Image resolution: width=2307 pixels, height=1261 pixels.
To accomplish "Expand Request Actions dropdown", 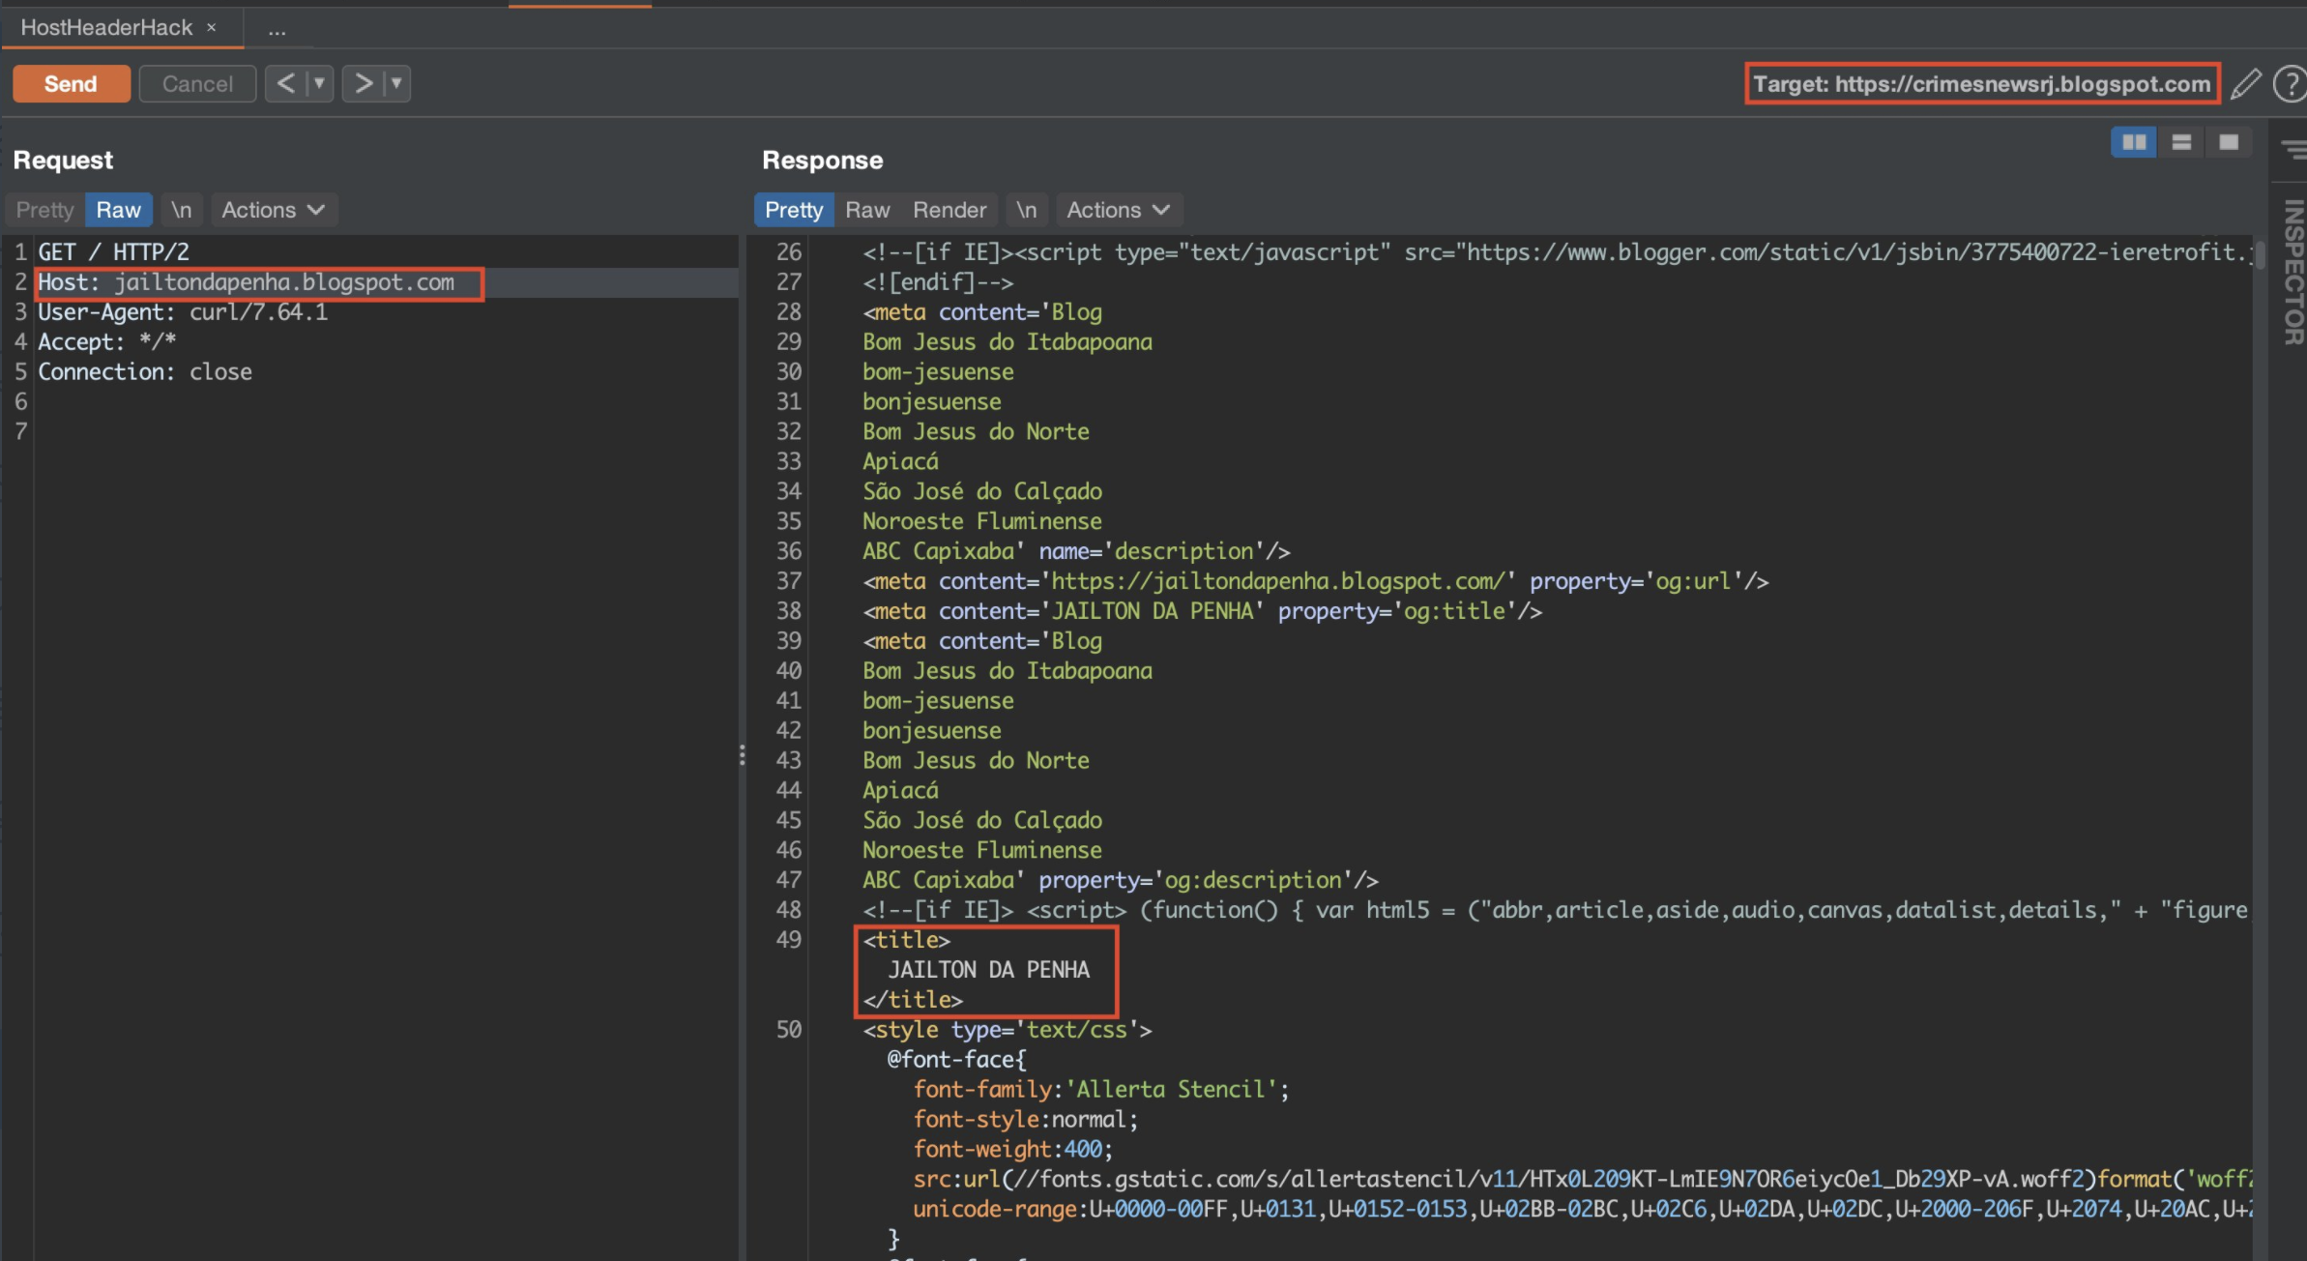I will pos(273,210).
